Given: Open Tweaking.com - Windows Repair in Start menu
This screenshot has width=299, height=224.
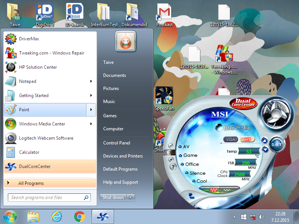Looking at the screenshot, I should tap(50, 53).
